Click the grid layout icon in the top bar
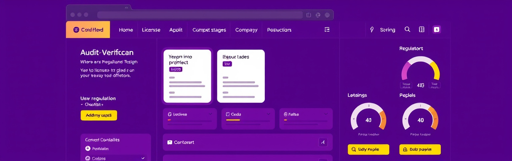This screenshot has height=161, width=512. tap(421, 29)
